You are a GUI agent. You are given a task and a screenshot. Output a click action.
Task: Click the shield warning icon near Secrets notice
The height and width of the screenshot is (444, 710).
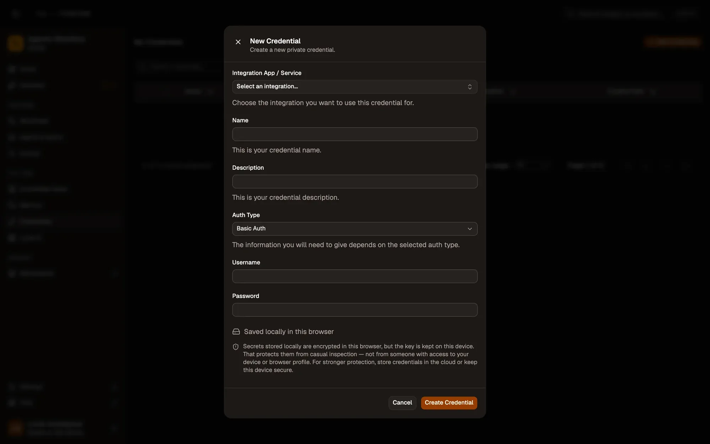coord(236,347)
